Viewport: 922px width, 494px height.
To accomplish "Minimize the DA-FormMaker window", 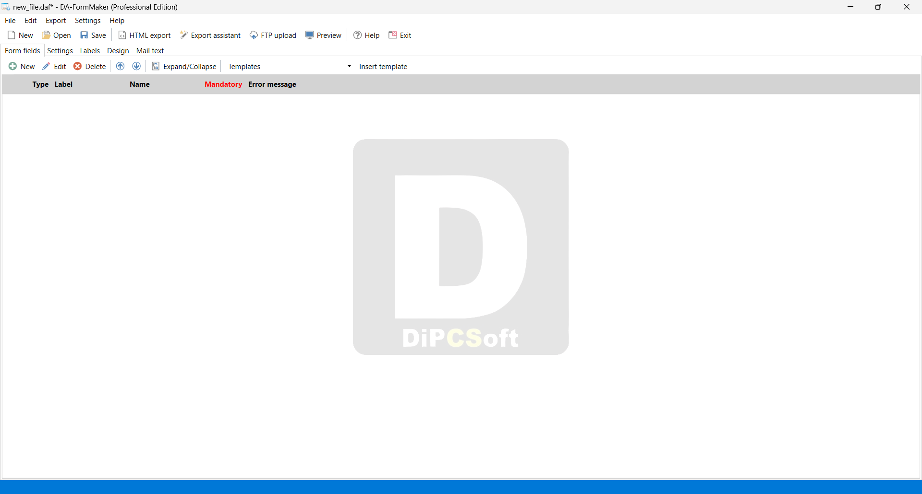I will (850, 7).
